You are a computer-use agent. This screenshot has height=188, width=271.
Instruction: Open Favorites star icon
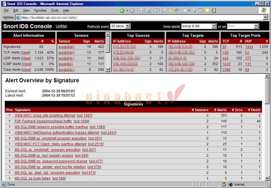coord(170,11)
